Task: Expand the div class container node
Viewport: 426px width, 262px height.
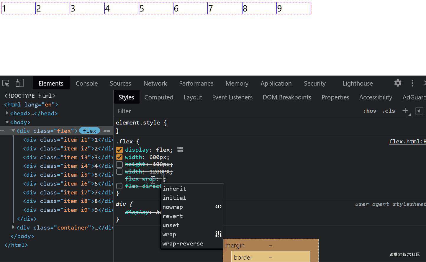Action: click(x=13, y=227)
